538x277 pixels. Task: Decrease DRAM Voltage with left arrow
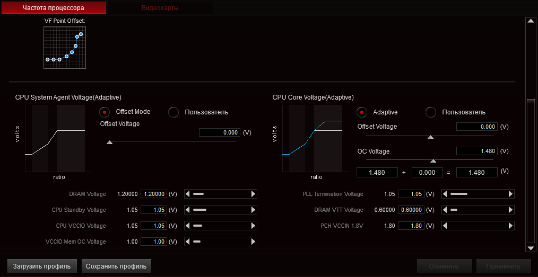pyautogui.click(x=188, y=194)
